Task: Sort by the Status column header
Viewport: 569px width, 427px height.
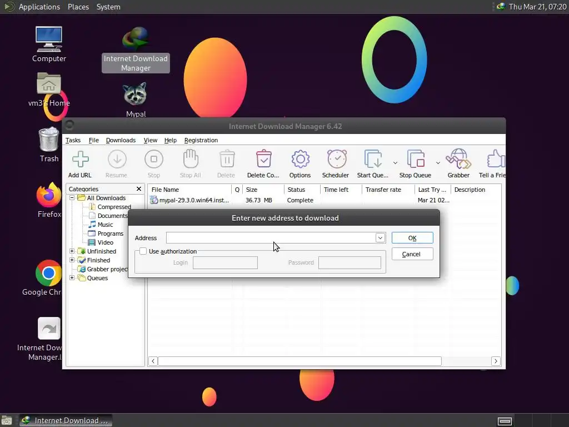Action: coord(302,190)
